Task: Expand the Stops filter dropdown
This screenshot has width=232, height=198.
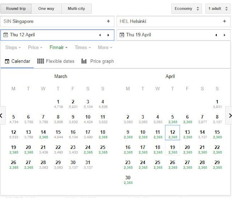Action: point(13,47)
